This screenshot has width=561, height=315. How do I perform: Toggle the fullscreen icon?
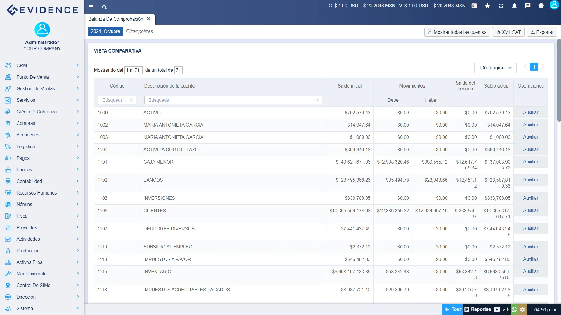click(501, 6)
